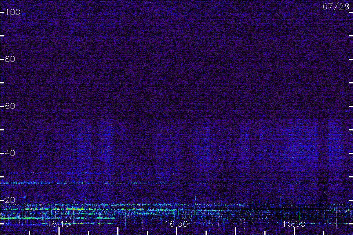
Task: Select the time tick under 16:30
Action: pyautogui.click(x=176, y=231)
